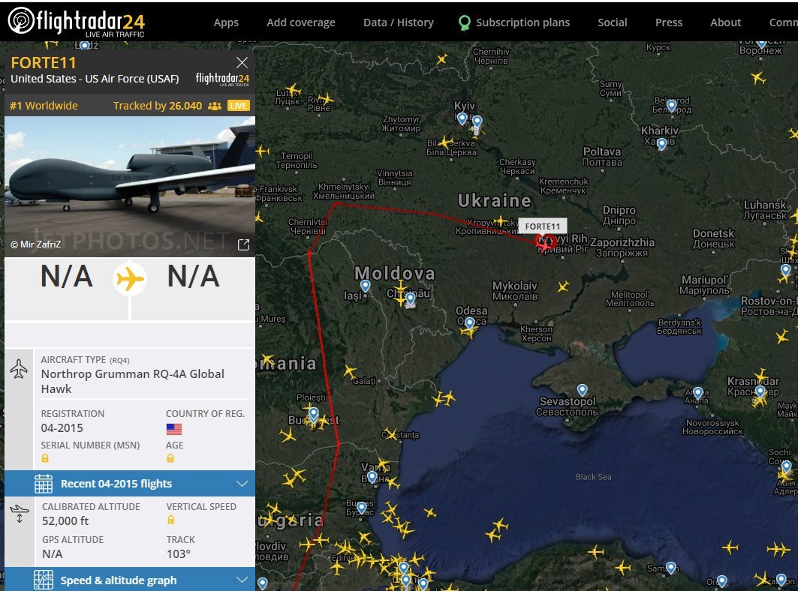Click the locked Vertical Speed padlock icon
Screen dimensions: 798x591
(x=170, y=520)
